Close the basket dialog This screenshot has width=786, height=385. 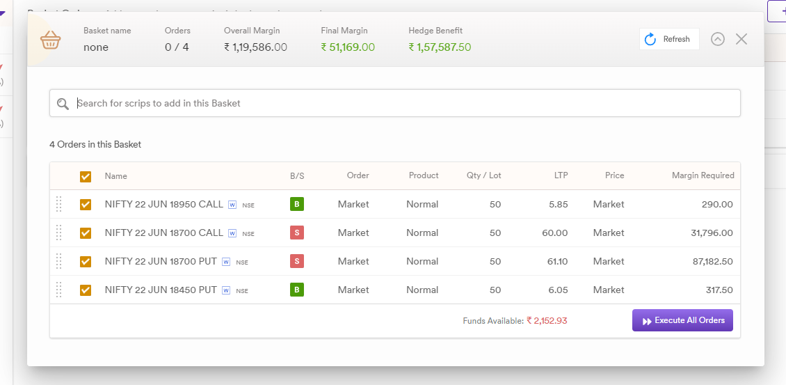click(741, 39)
